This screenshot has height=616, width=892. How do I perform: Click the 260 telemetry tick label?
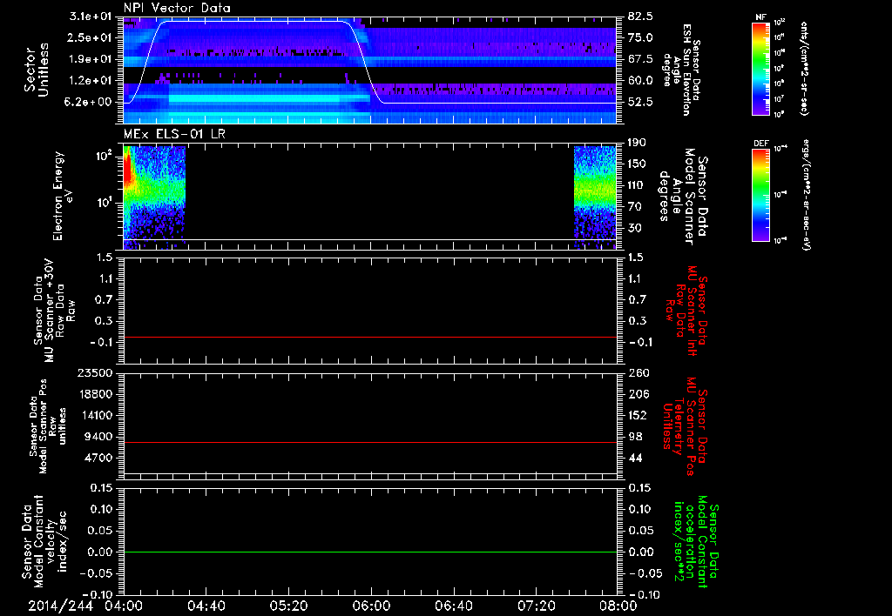click(x=639, y=373)
